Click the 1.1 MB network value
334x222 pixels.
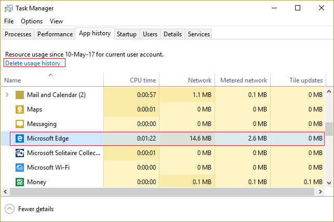point(202,95)
